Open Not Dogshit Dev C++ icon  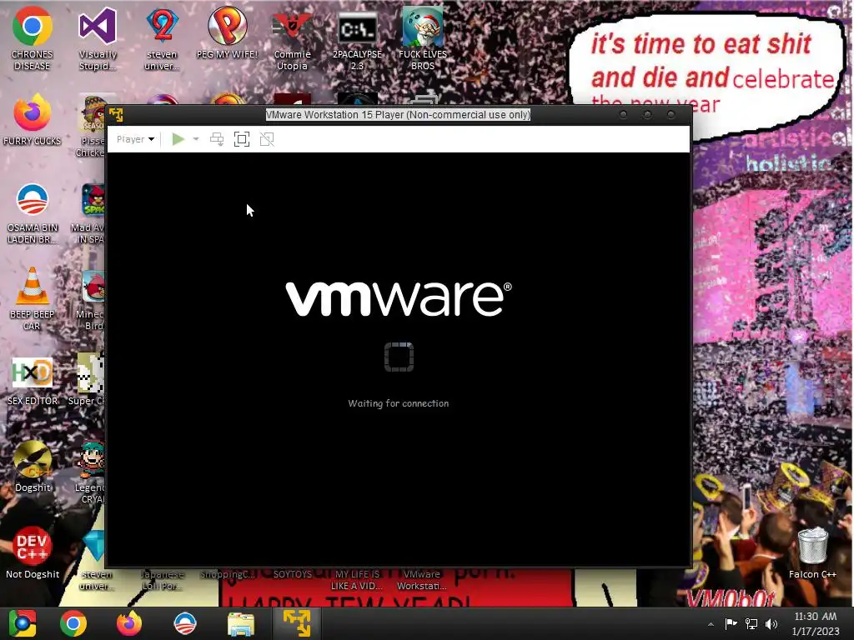click(33, 552)
